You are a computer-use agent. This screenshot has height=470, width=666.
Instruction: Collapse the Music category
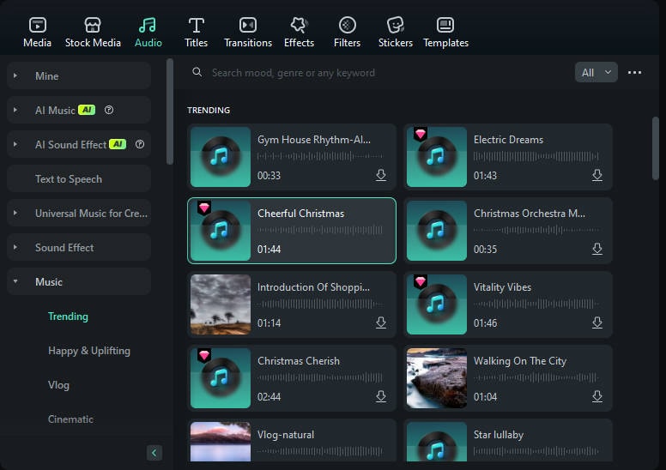79,282
